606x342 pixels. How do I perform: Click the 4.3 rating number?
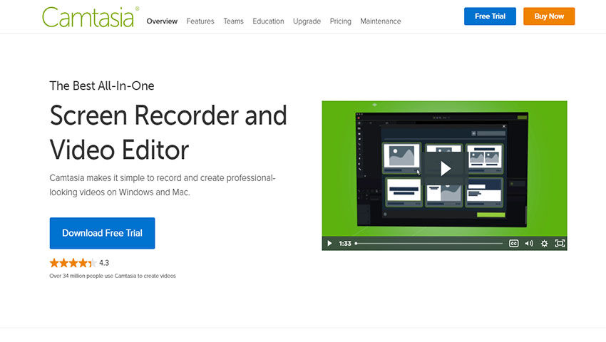(x=104, y=263)
